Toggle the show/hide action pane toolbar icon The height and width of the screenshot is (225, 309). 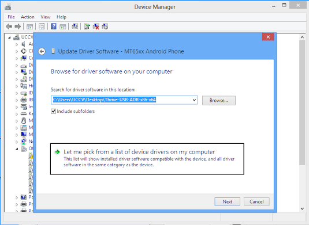point(63,26)
